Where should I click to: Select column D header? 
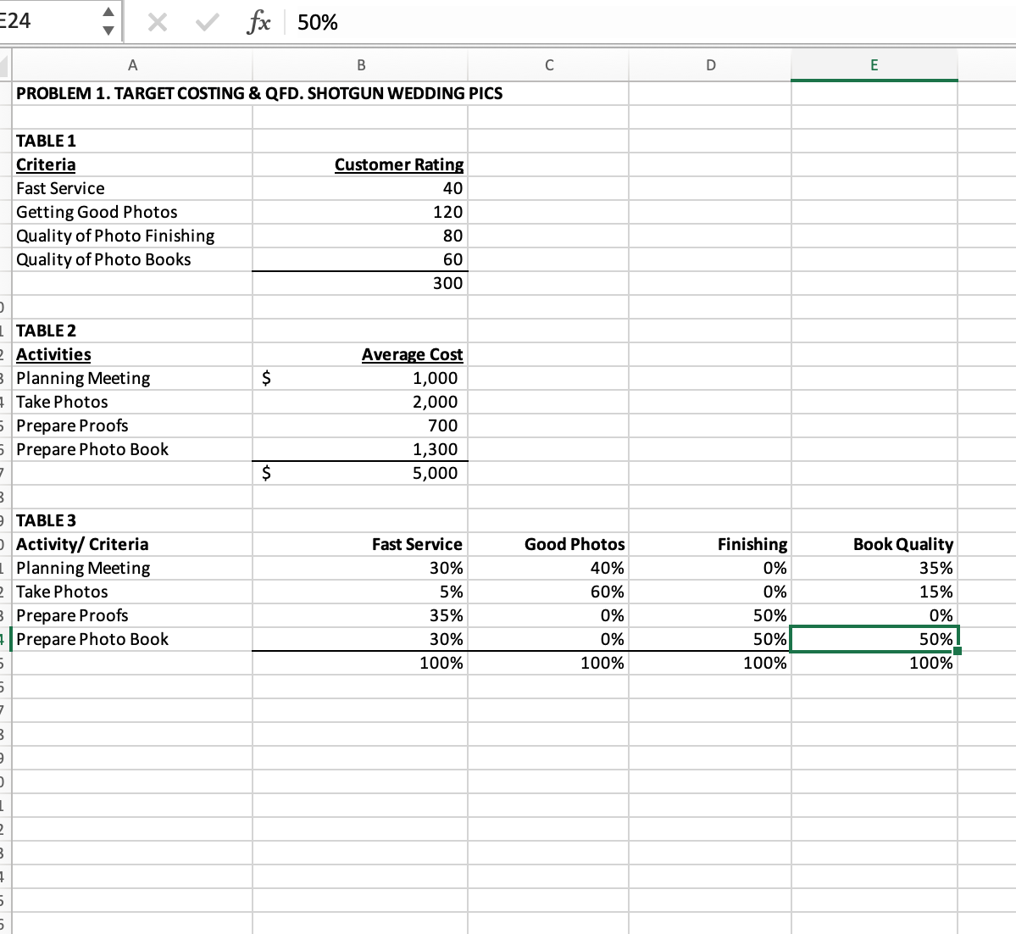(x=710, y=64)
